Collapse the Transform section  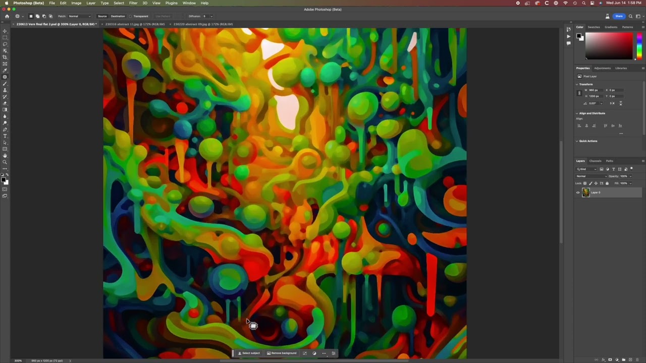tap(577, 84)
